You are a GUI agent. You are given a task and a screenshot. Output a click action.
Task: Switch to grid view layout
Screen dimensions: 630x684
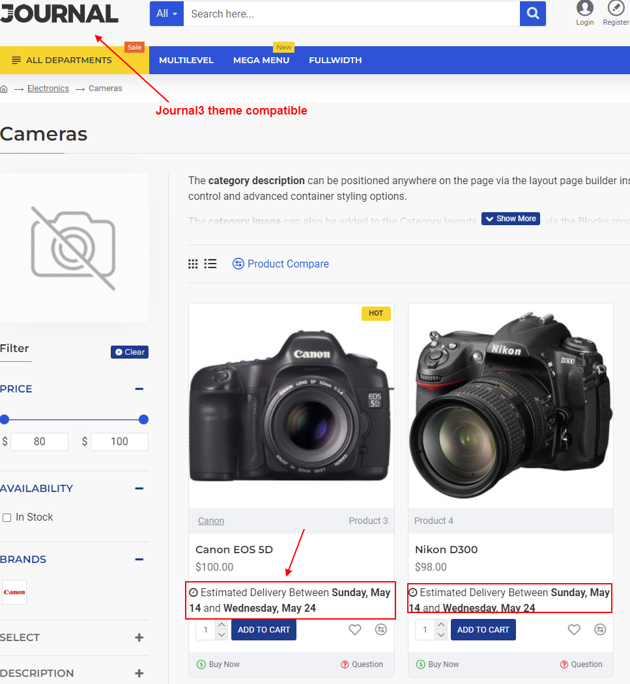tap(193, 264)
